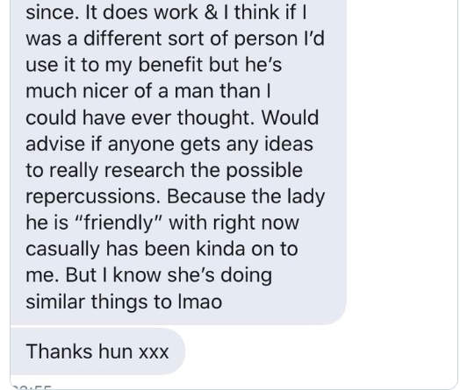Click the word "Because" in the message
460x390 pixels.
click(x=206, y=196)
